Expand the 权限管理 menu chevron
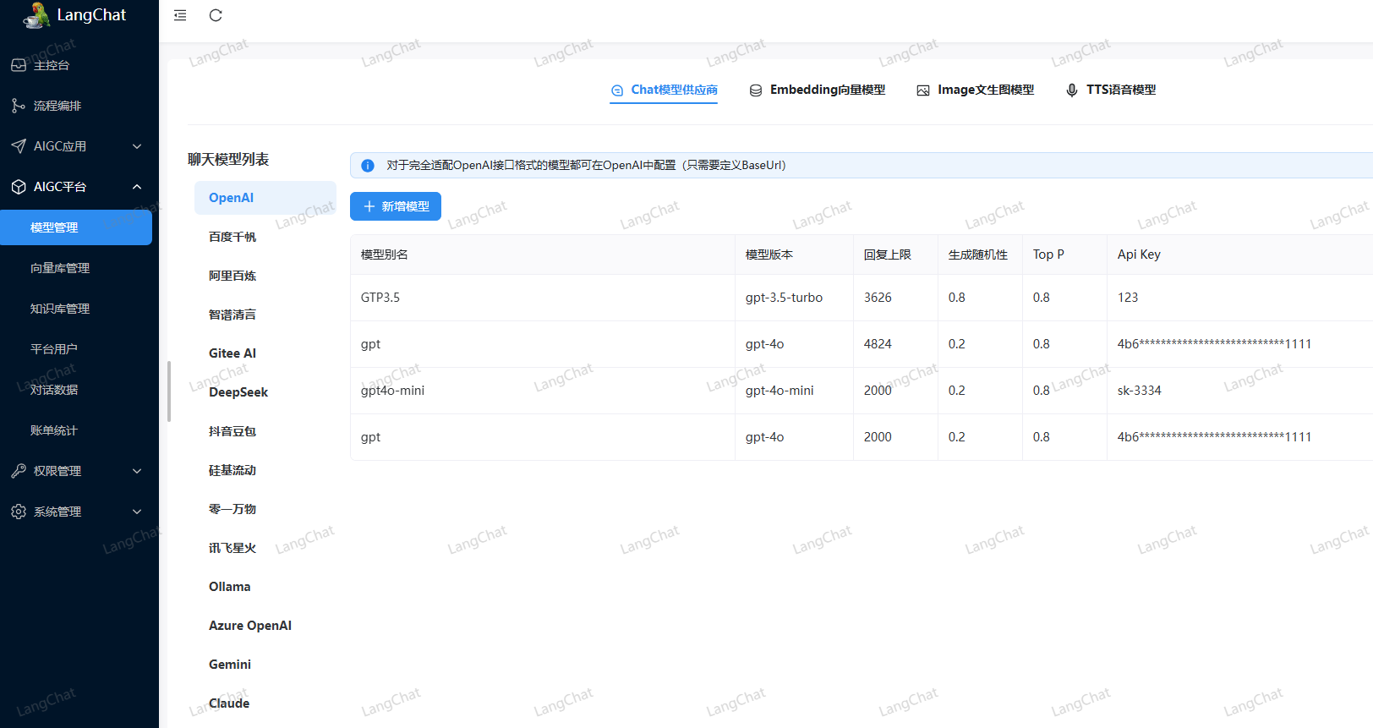The image size is (1373, 728). click(137, 471)
